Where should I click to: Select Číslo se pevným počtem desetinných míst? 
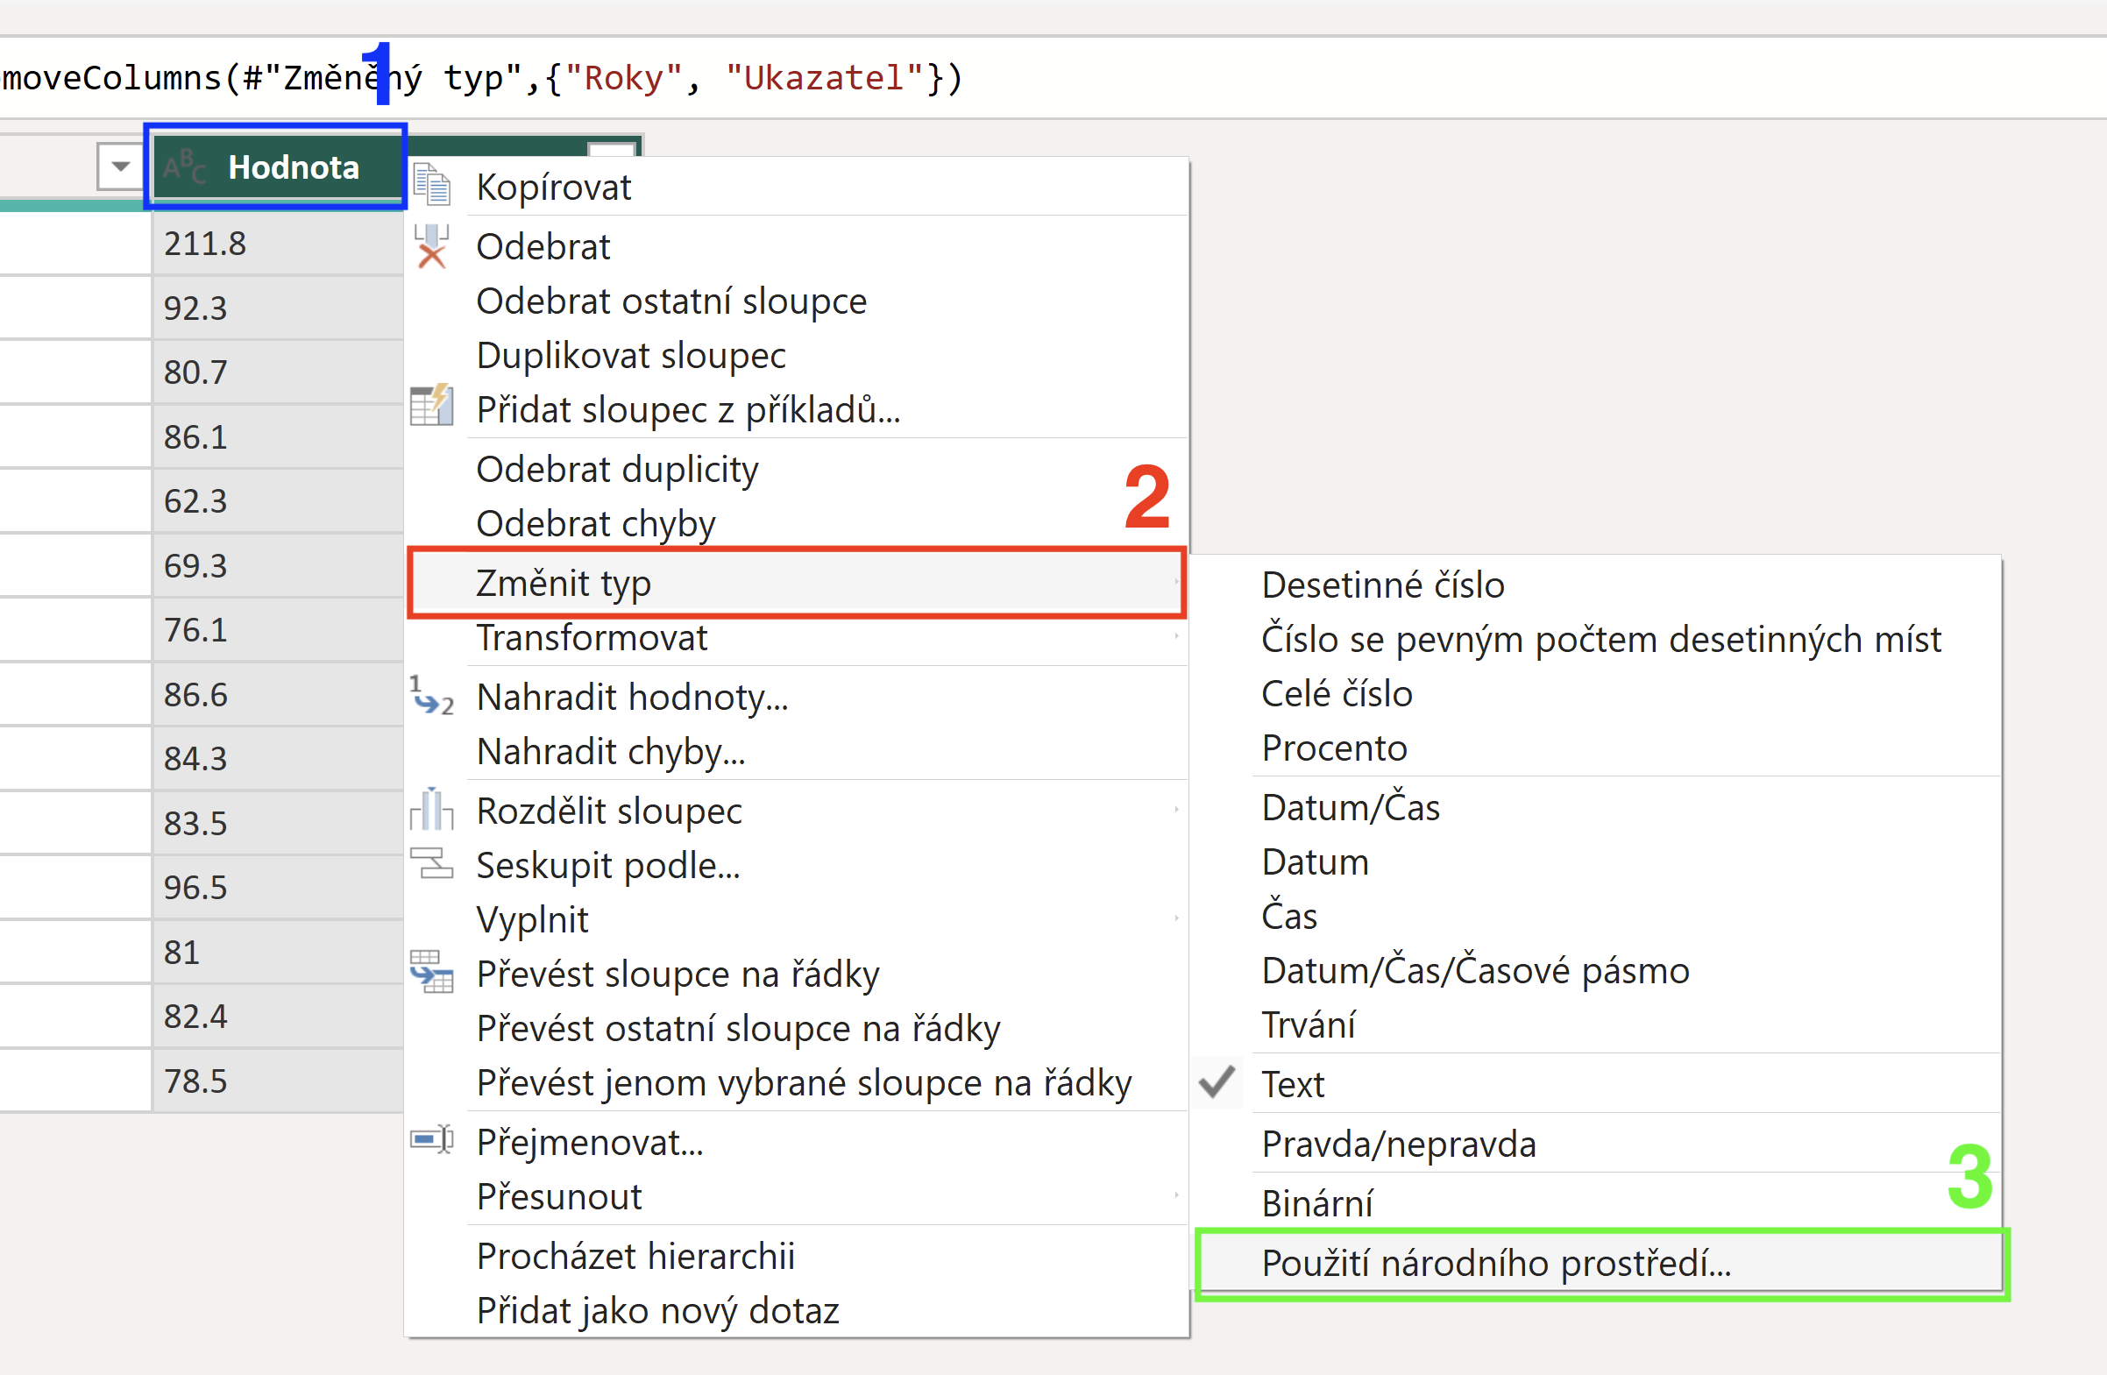(1595, 638)
